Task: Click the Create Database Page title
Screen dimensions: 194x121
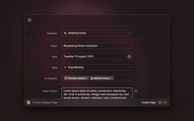Action: coord(45,103)
